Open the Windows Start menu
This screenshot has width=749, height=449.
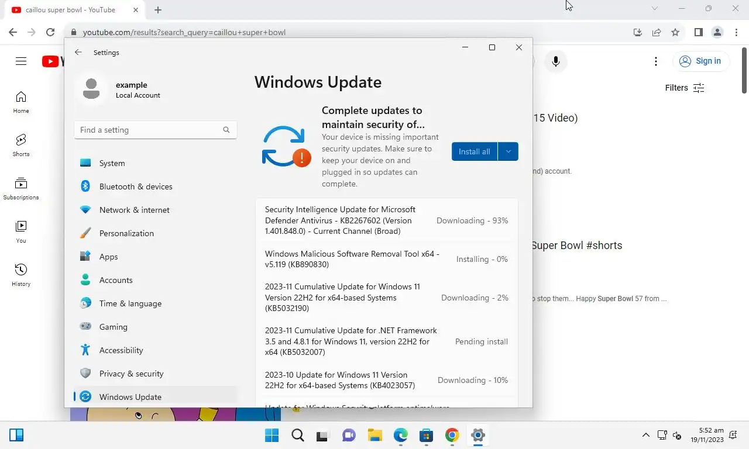[x=272, y=435]
